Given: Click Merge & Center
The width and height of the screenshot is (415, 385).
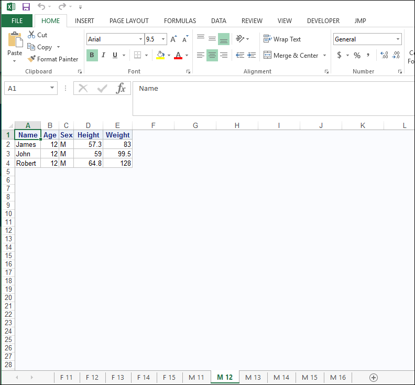Looking at the screenshot, I should (291, 56).
